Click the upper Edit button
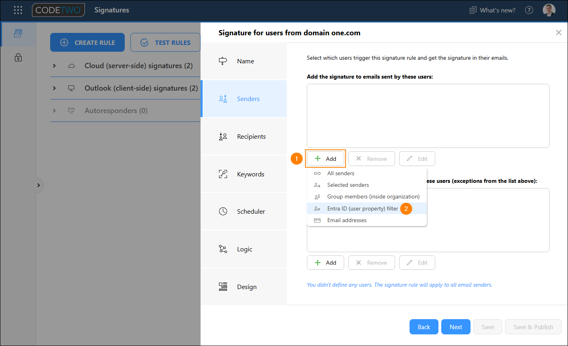This screenshot has width=568, height=346. 417,159
